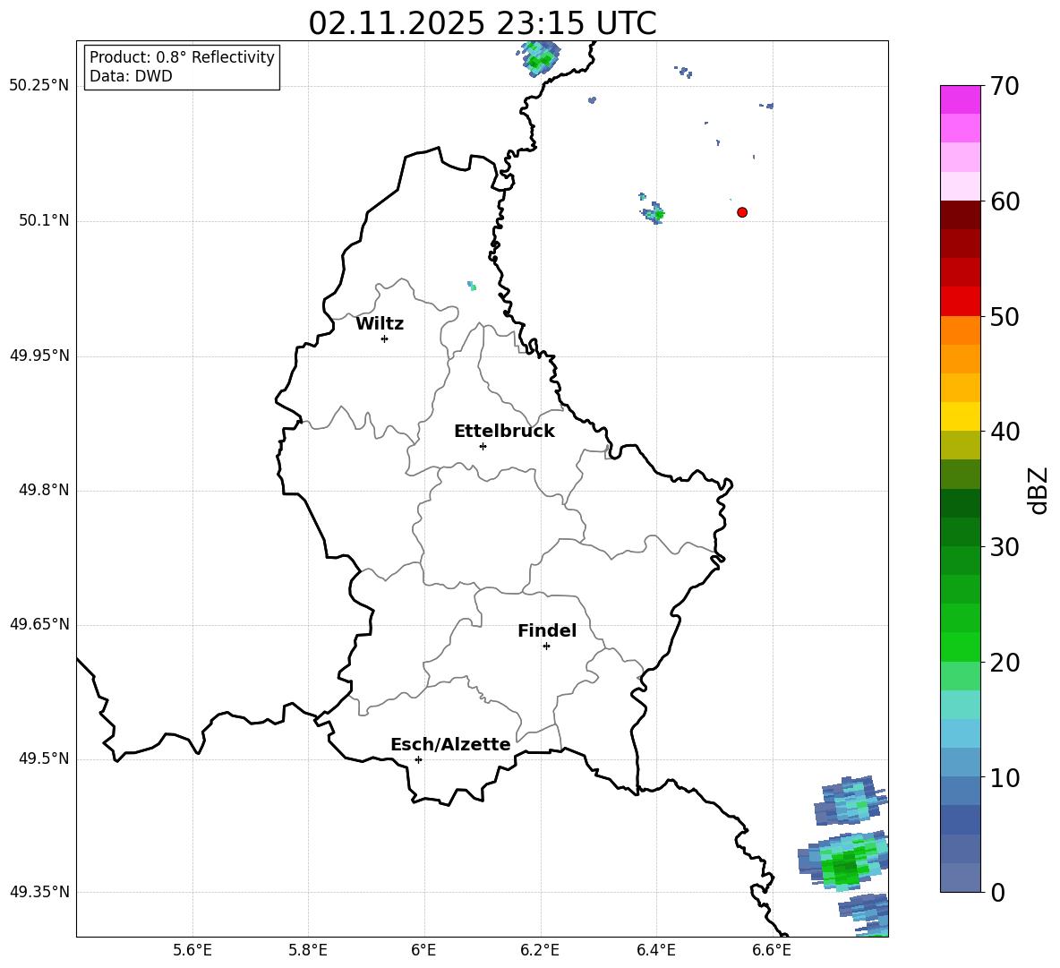Viewport: 1060px width, 968px height.
Task: Click the Esch/Alzette station cross marker
Action: (418, 759)
